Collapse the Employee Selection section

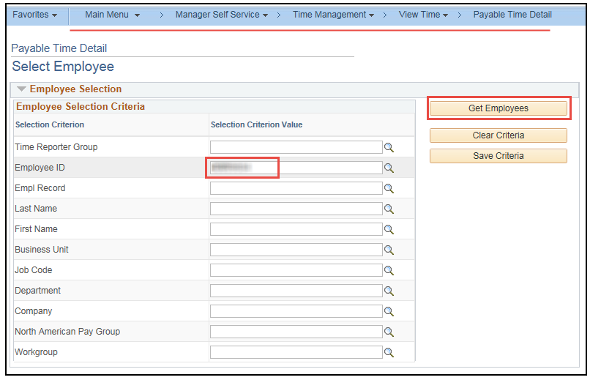point(21,89)
